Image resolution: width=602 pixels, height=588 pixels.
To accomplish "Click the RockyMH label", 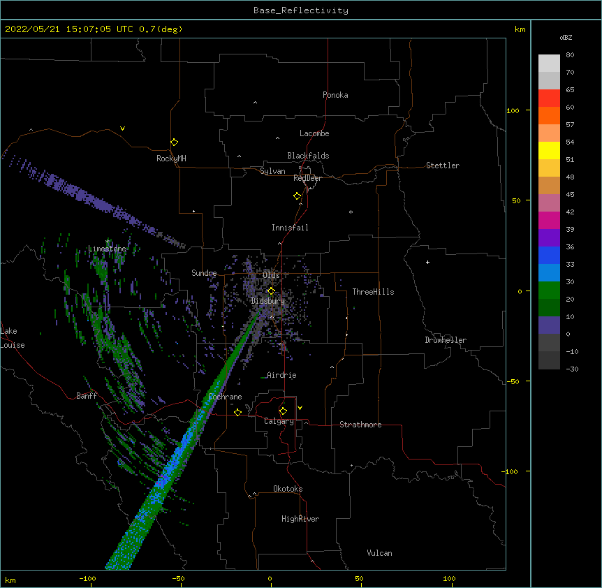I will 171,159.
